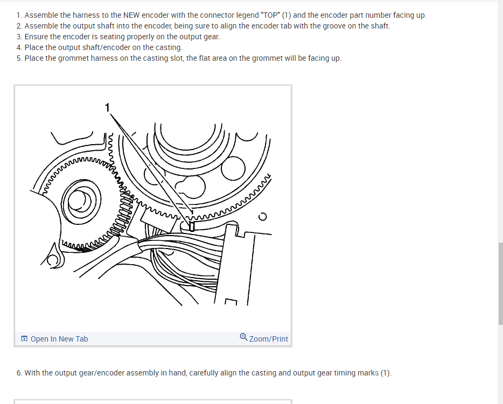Click the Open In New Tab icon

pyautogui.click(x=24, y=339)
